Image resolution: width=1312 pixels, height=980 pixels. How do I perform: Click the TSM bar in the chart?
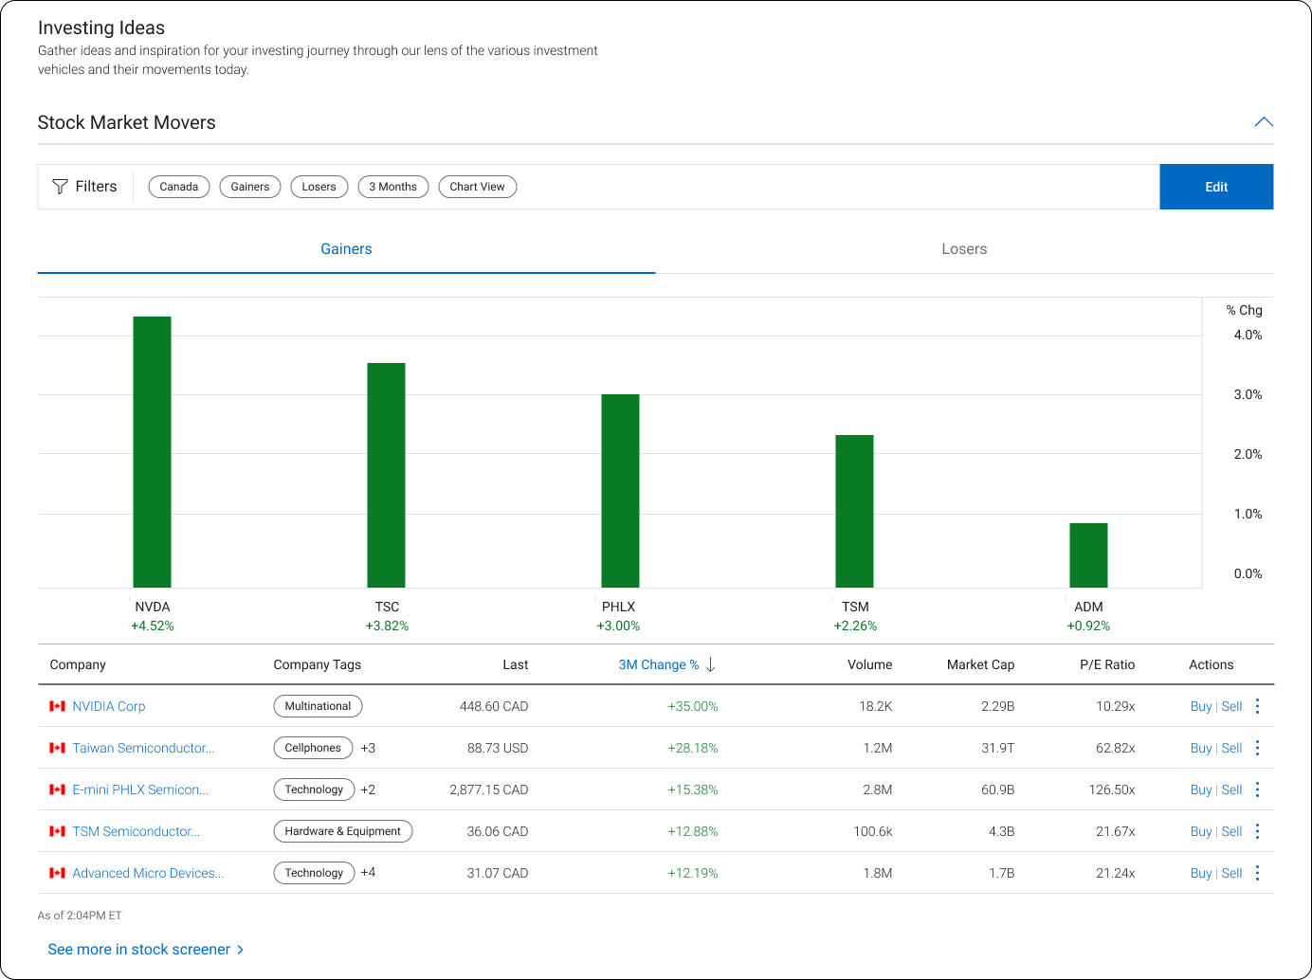[854, 511]
